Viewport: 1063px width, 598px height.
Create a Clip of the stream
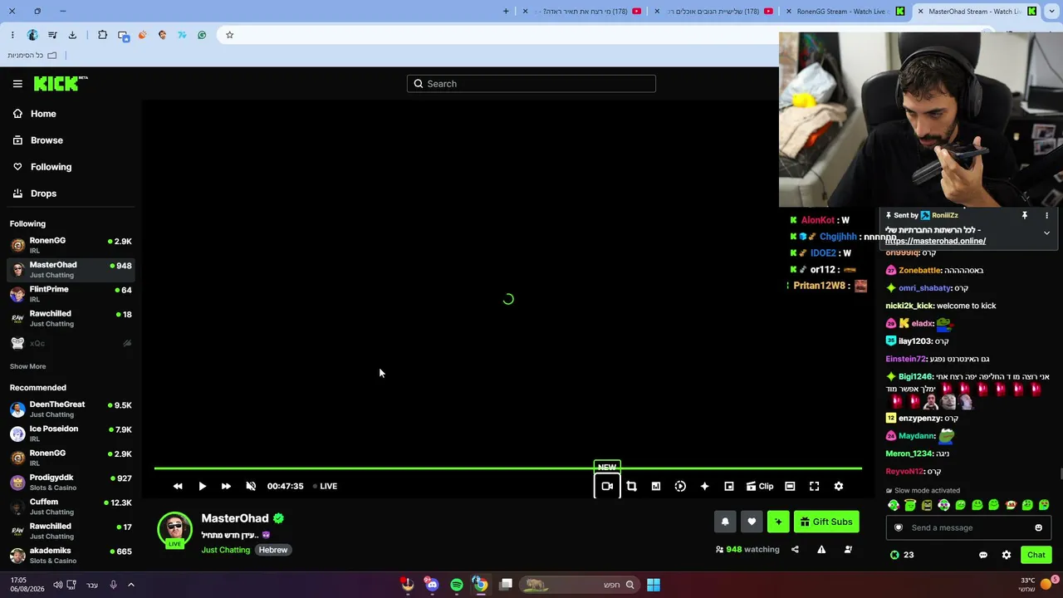click(x=759, y=487)
